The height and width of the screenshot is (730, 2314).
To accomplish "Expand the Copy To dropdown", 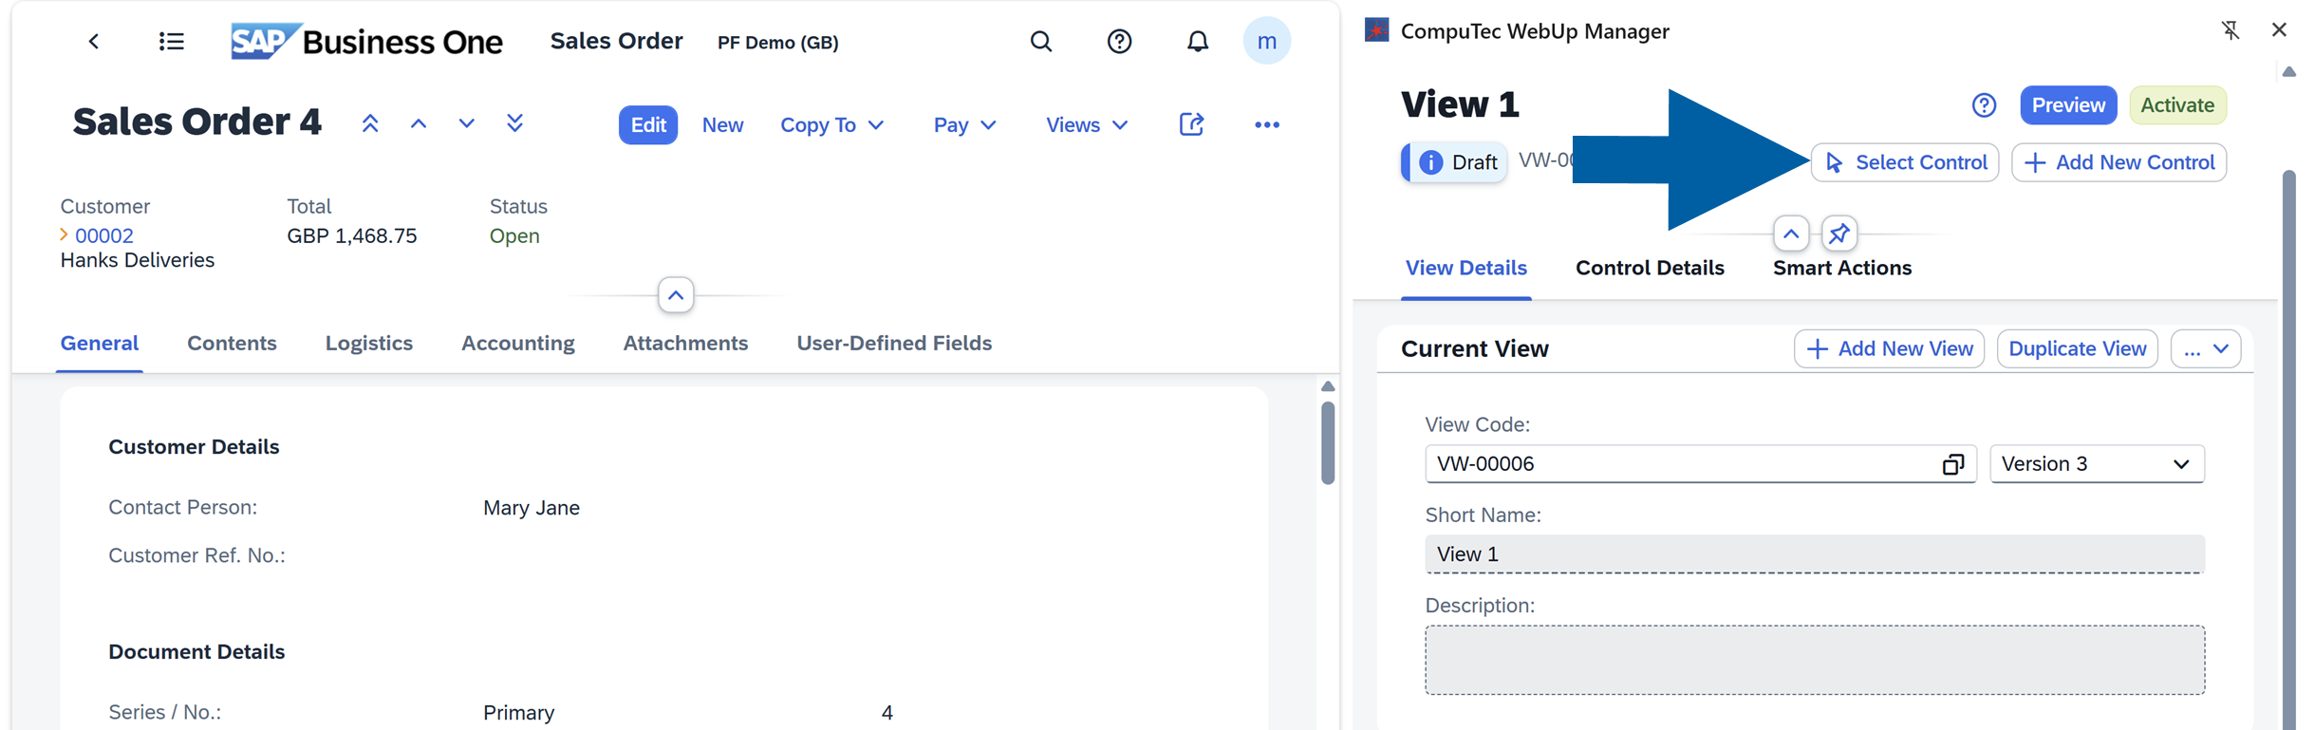I will coord(832,125).
